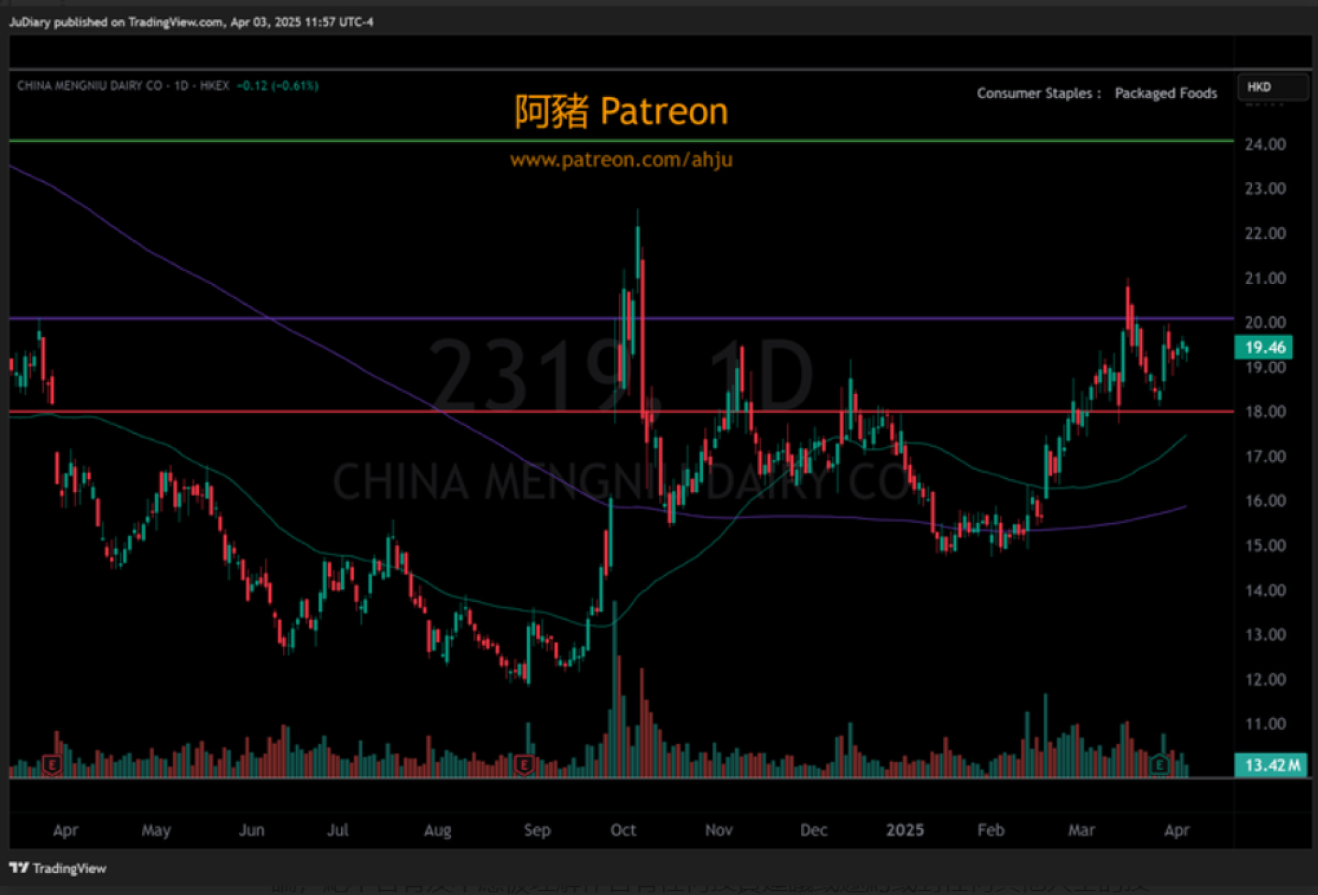Click the 22.00 level on price scale
This screenshot has height=895, width=1318.
1265,233
